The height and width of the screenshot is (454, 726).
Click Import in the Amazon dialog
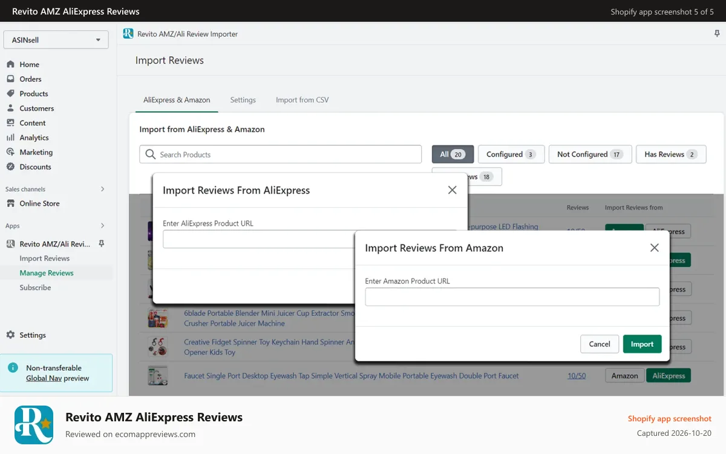coord(643,344)
